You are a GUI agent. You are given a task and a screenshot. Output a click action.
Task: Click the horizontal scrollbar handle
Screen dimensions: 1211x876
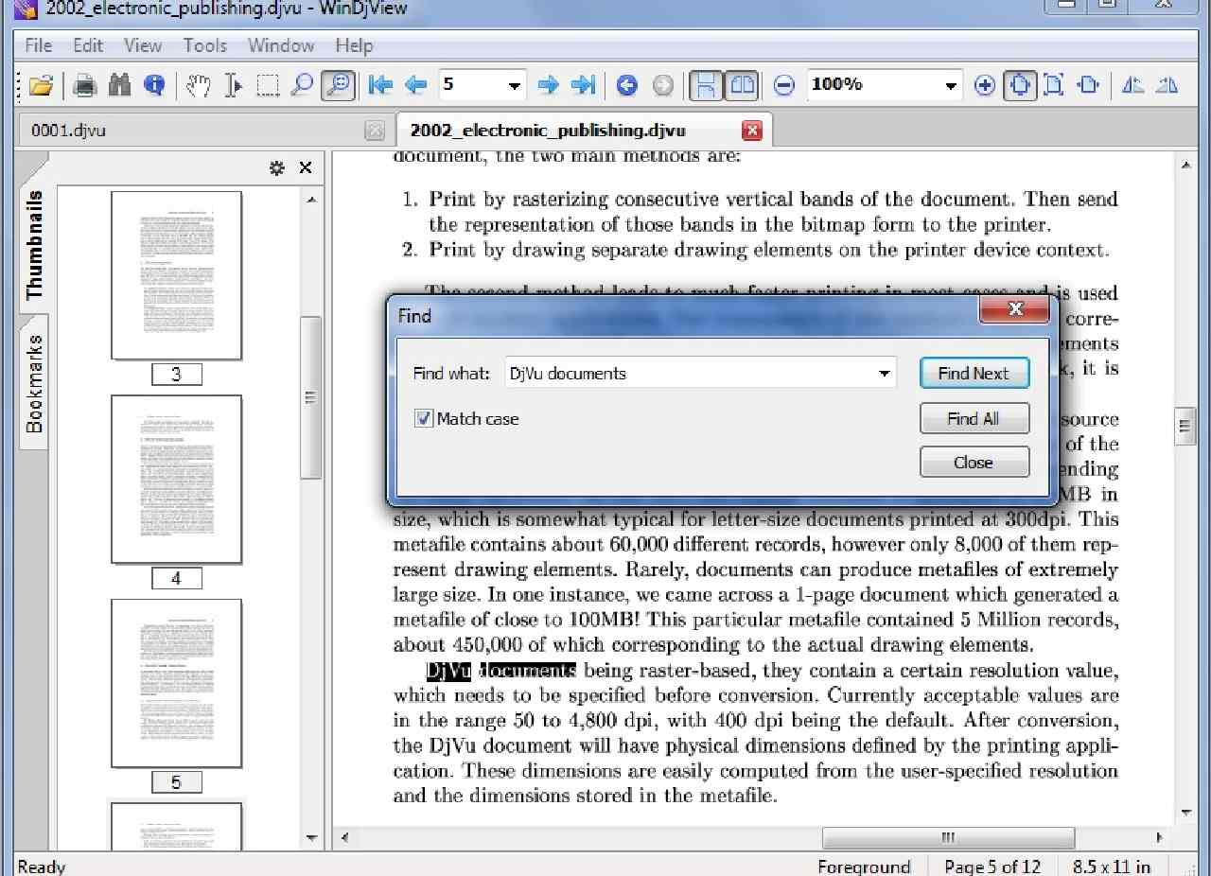coord(948,838)
